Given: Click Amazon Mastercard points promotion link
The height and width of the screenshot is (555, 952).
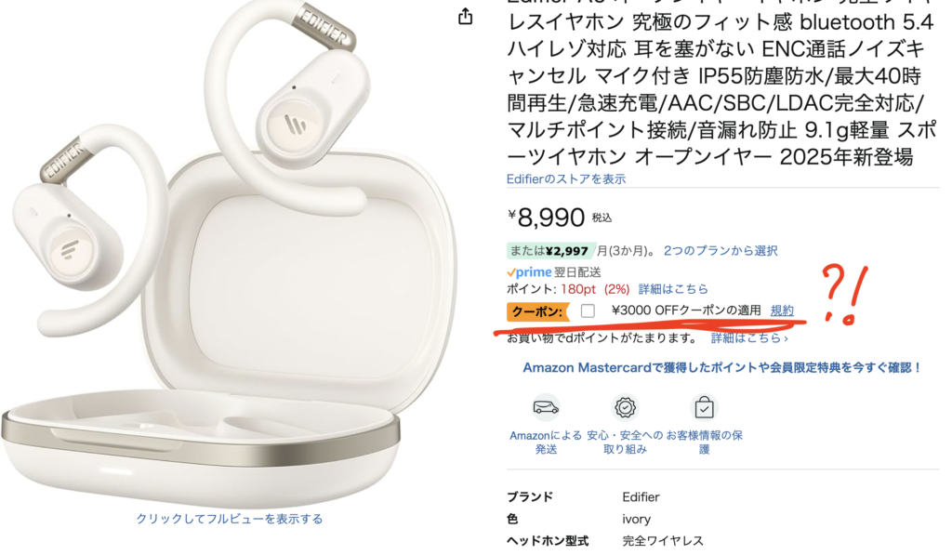Looking at the screenshot, I should [x=722, y=367].
